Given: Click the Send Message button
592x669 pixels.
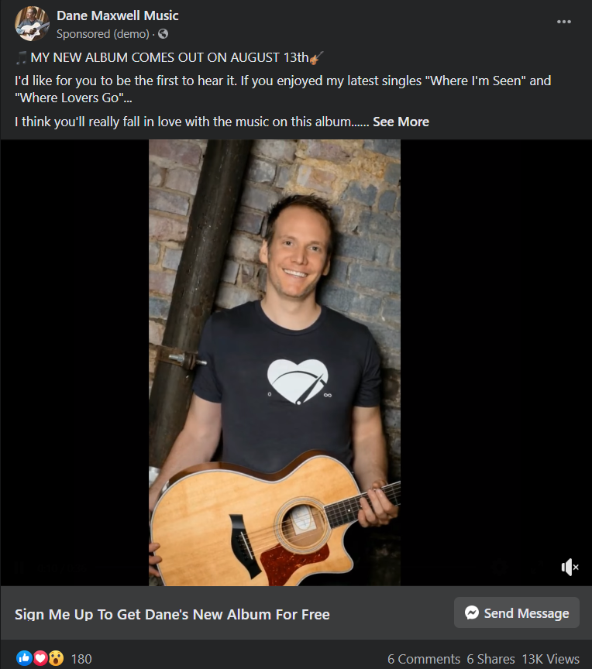Looking at the screenshot, I should click(517, 612).
